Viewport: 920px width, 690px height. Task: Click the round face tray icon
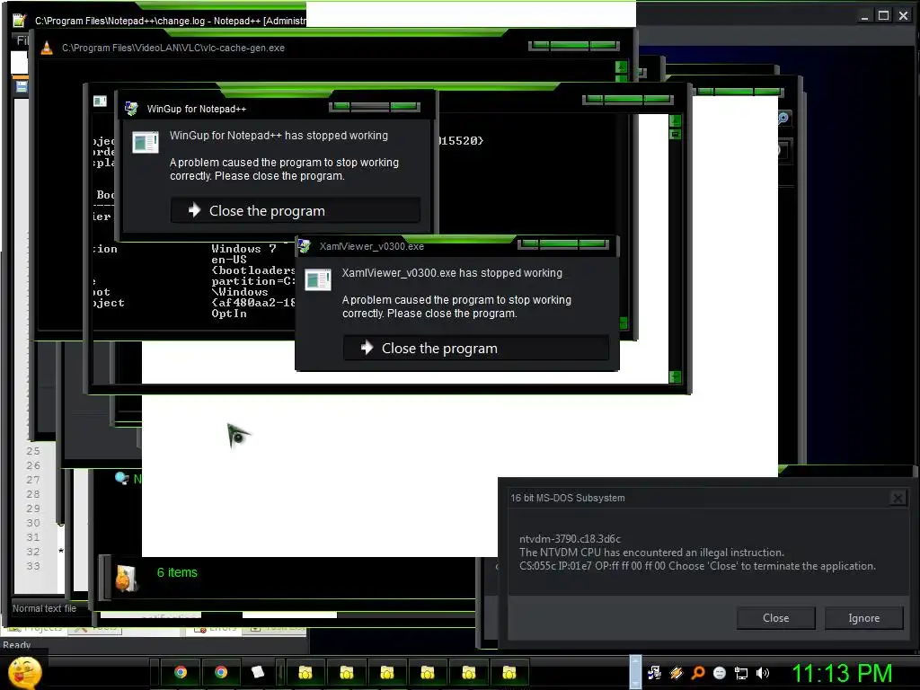[x=720, y=673]
